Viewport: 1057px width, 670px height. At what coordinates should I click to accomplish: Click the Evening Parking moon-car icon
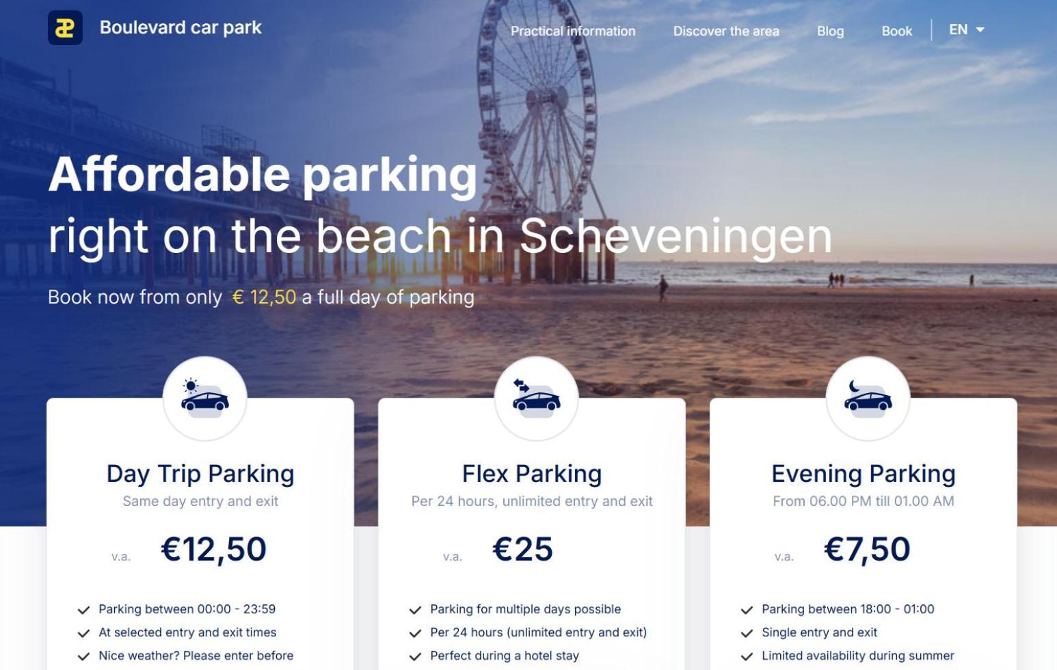click(x=868, y=398)
